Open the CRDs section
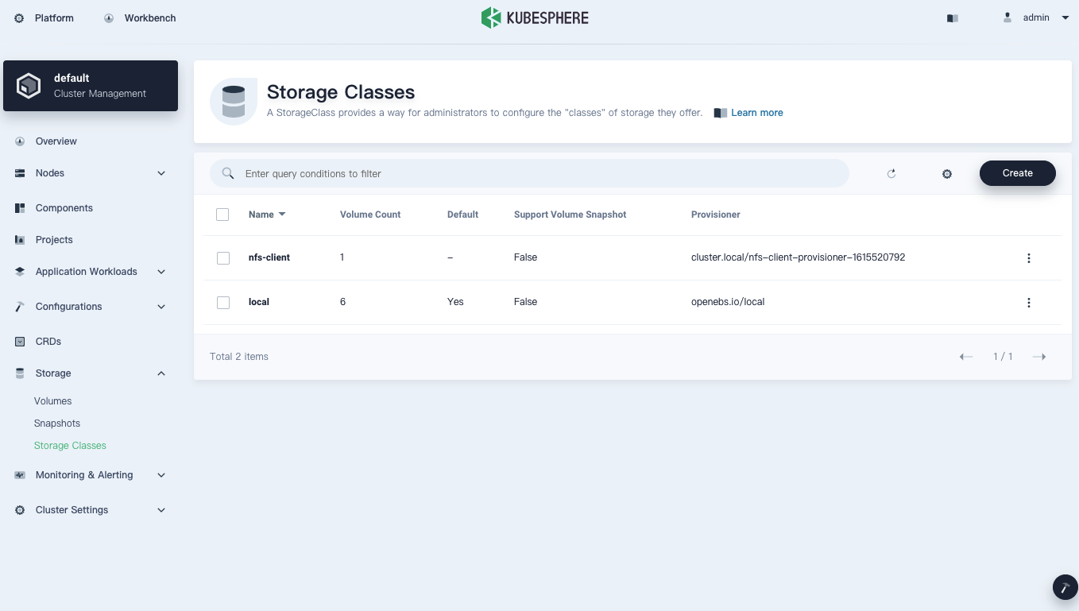The height and width of the screenshot is (611, 1079). (x=19, y=342)
